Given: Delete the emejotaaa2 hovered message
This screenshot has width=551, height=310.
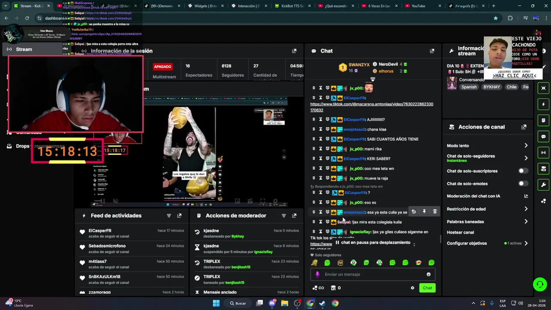Looking at the screenshot, I should (x=435, y=211).
